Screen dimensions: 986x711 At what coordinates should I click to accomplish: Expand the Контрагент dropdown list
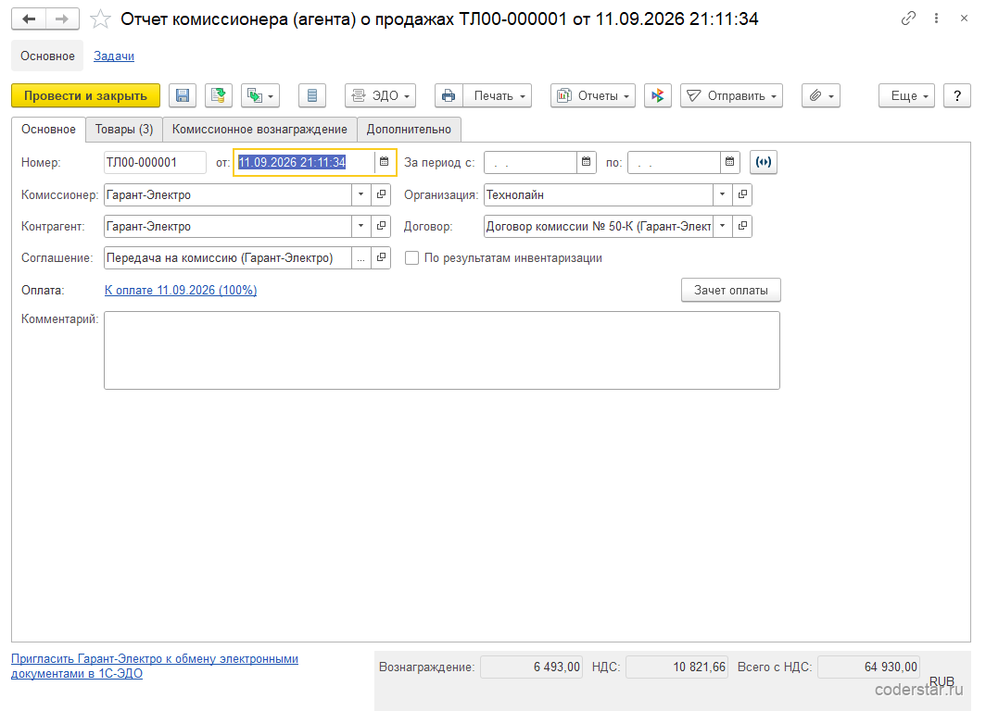pos(361,226)
